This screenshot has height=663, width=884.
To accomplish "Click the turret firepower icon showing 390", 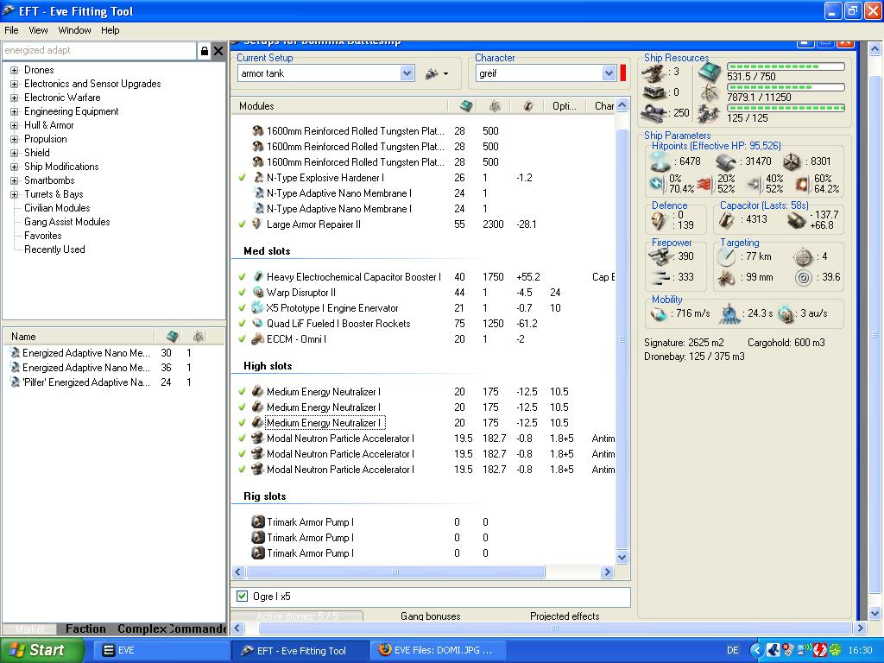I will coord(660,256).
